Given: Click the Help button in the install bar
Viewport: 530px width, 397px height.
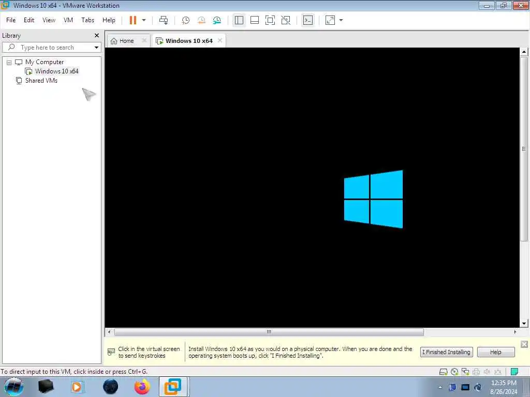Looking at the screenshot, I should coord(496,352).
